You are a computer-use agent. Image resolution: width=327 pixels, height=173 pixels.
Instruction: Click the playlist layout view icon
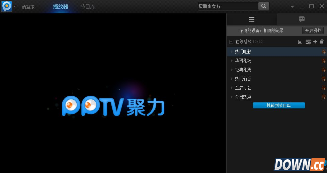click(300, 42)
